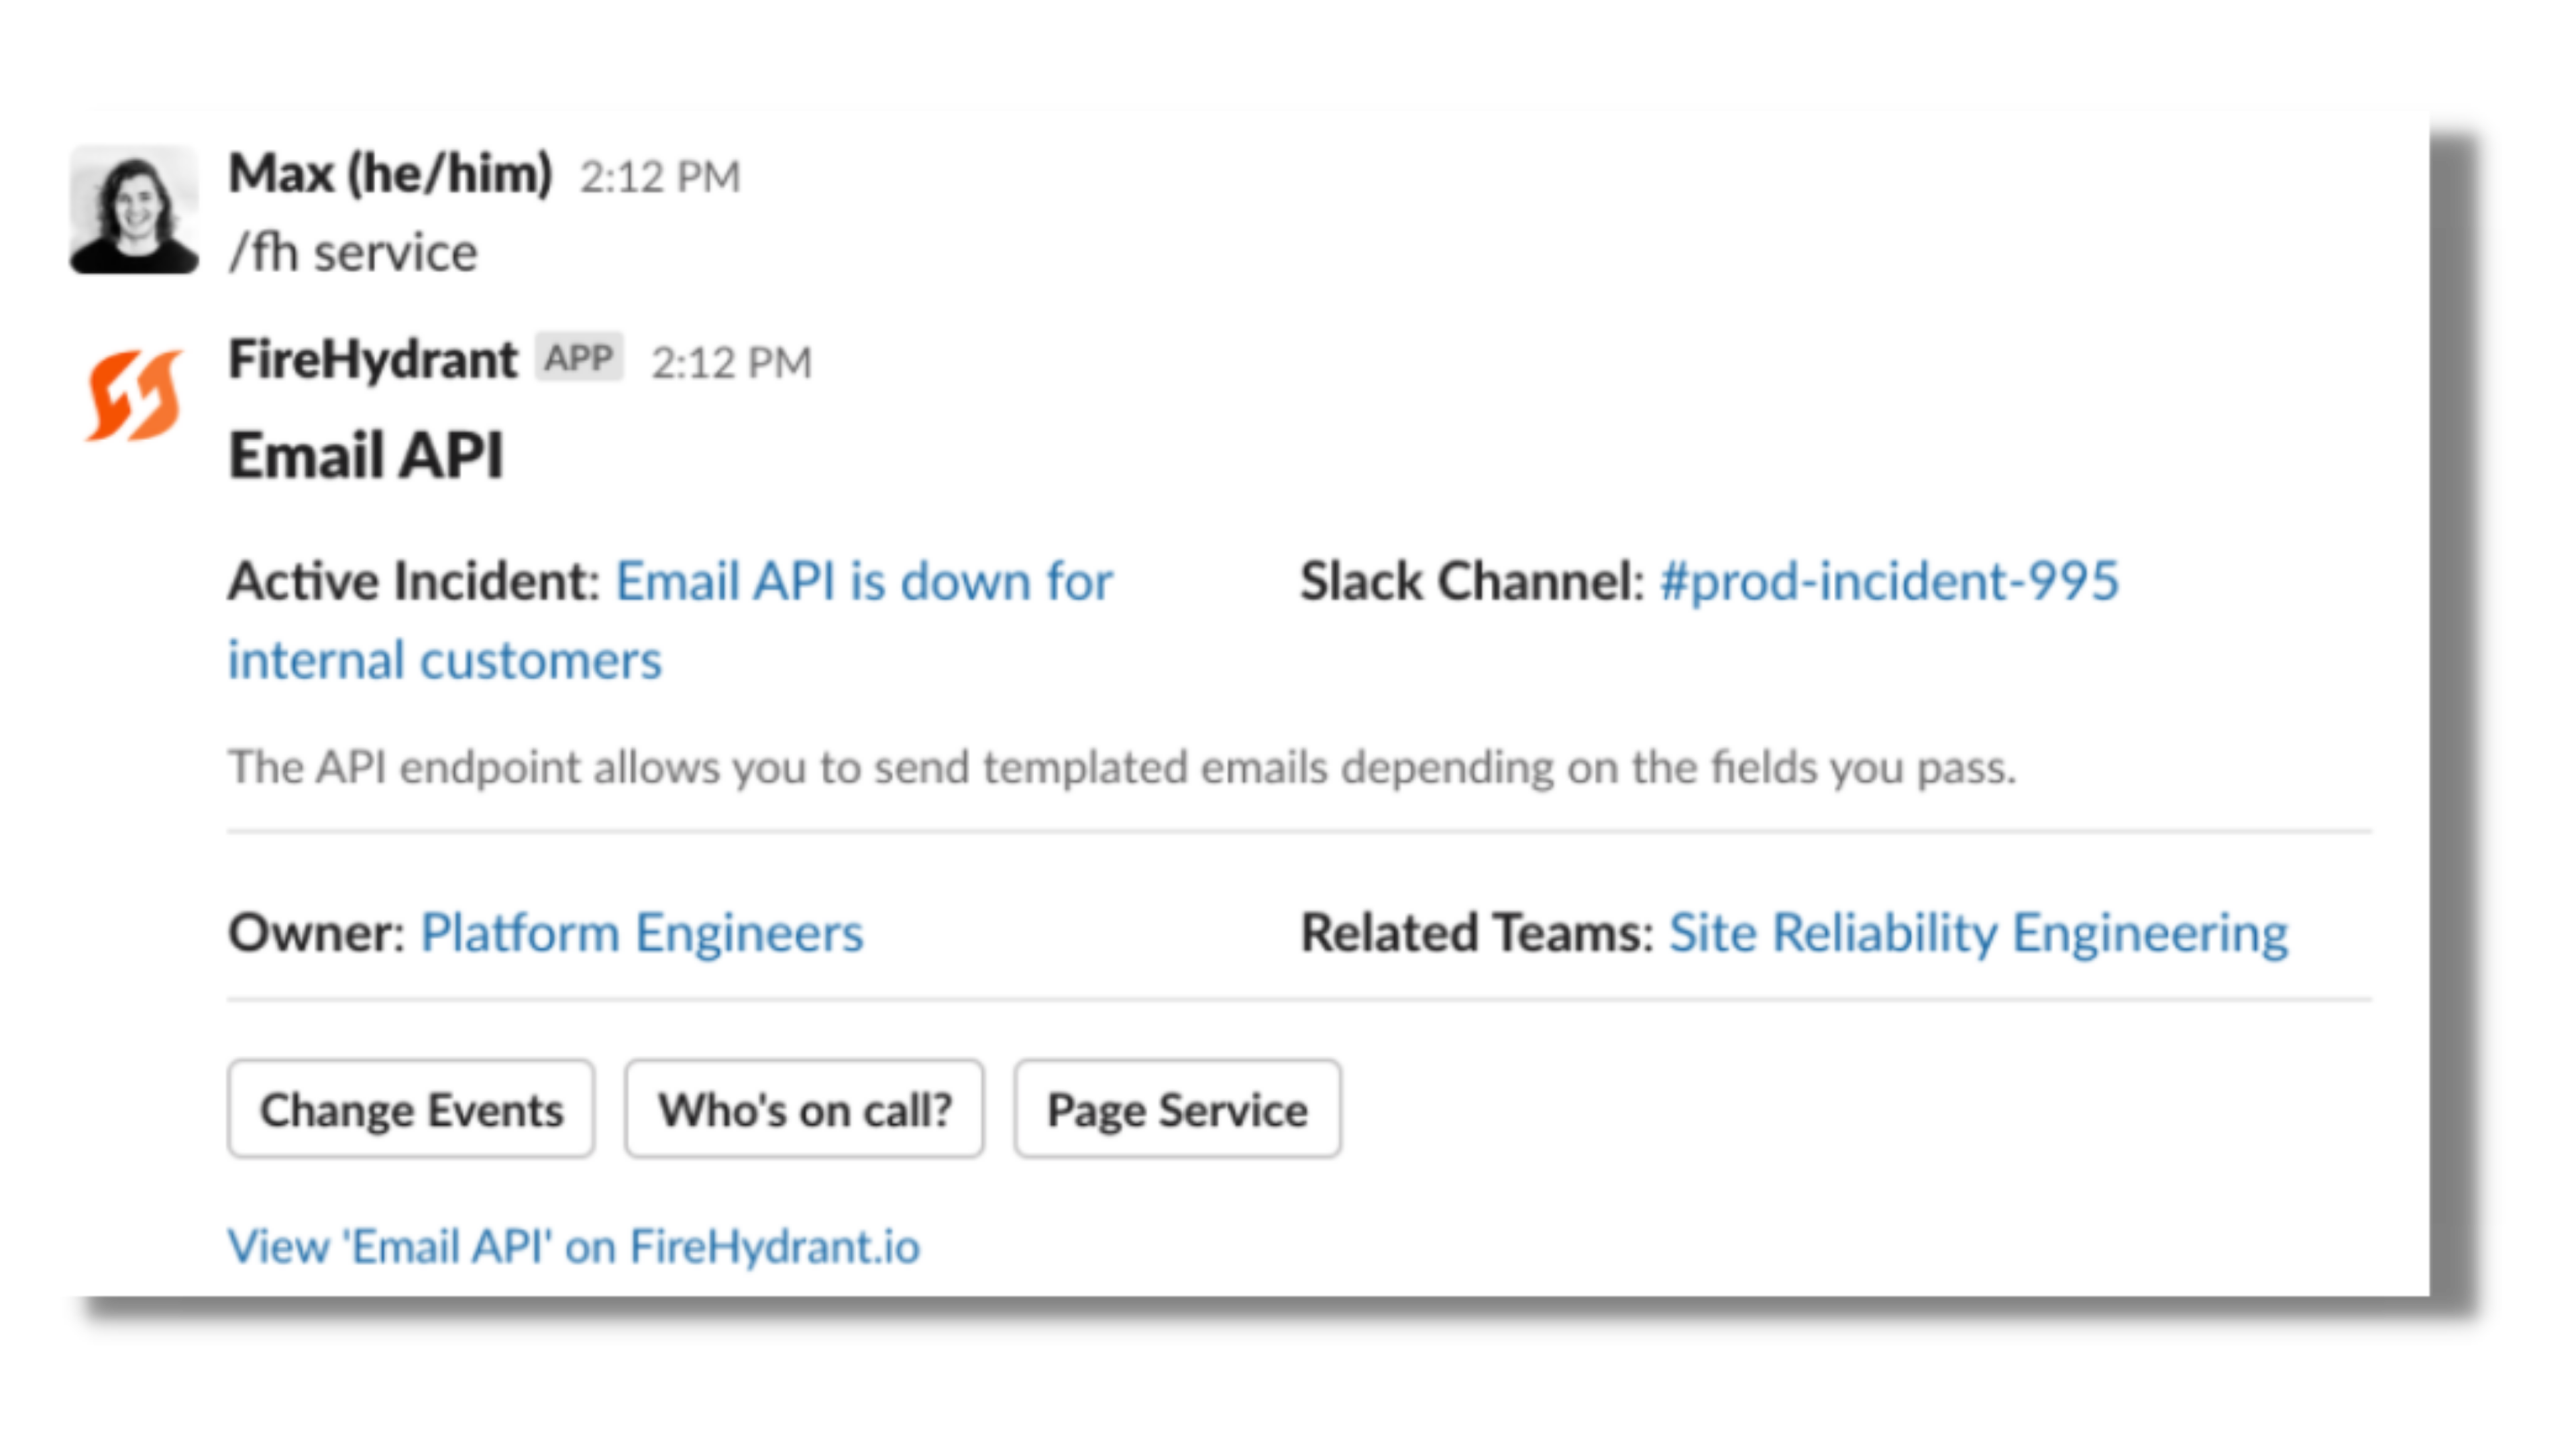Click the 'Active Incident:' label
2576x1449 pixels.
[413, 581]
